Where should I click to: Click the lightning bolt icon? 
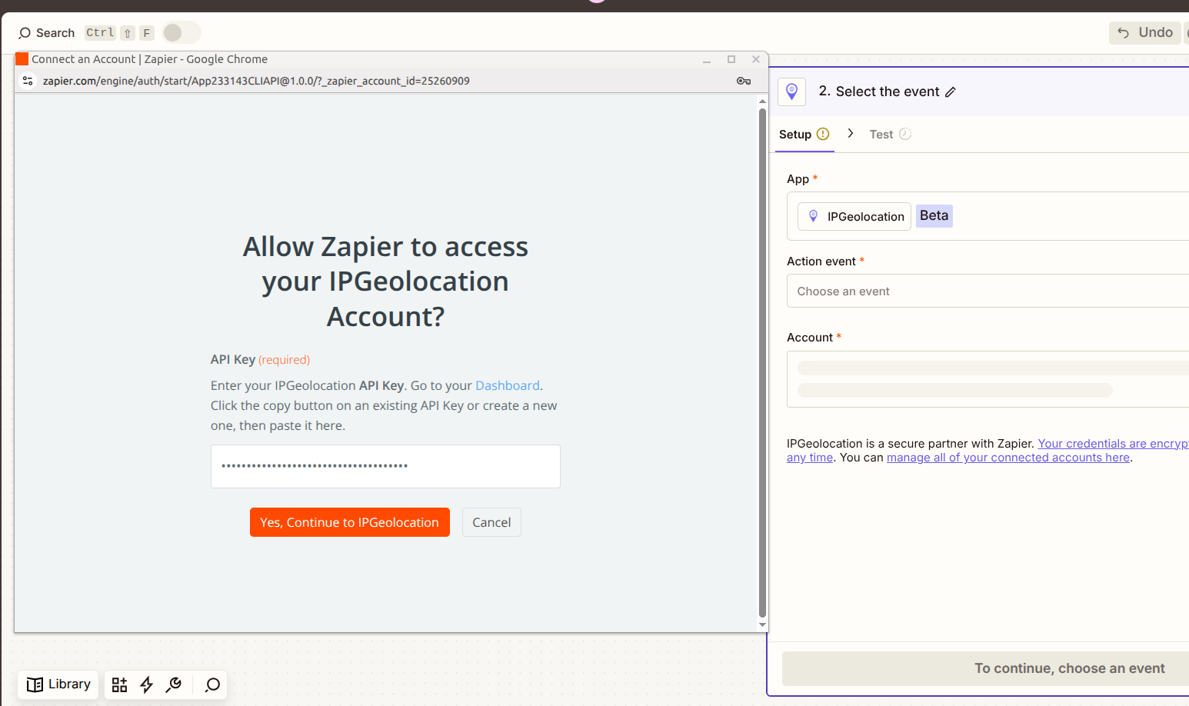(147, 684)
